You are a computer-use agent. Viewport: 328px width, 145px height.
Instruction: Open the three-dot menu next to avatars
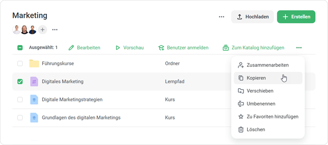[55, 30]
